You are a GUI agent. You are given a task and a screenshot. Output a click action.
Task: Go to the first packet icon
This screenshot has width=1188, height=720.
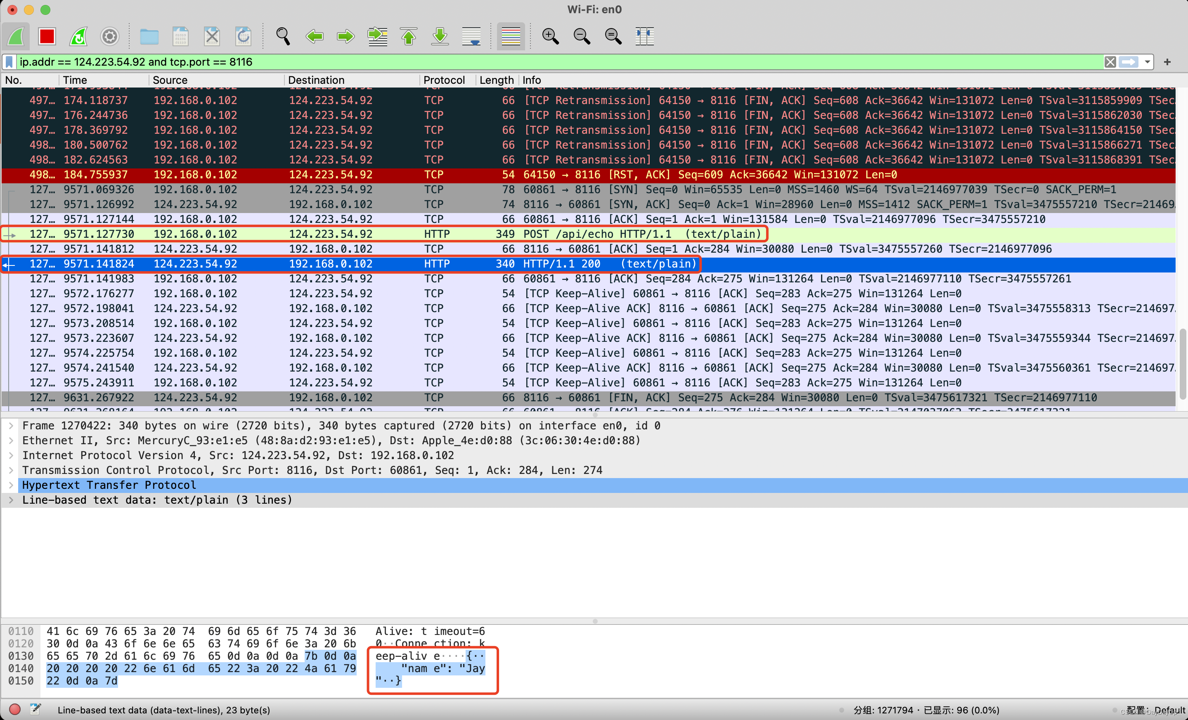click(x=409, y=36)
